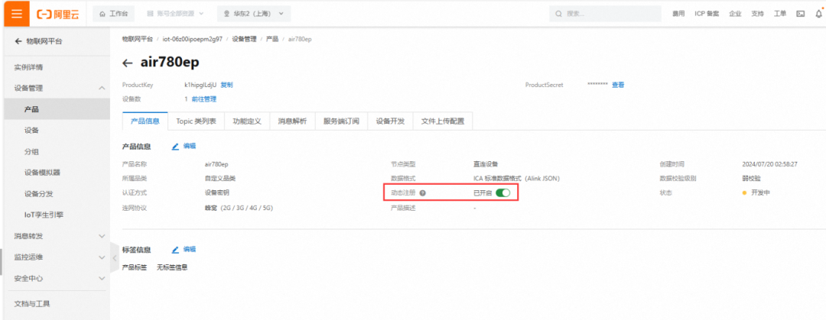This screenshot has width=826, height=320.
Task: Switch to the 设备开发 tab
Action: 390,121
